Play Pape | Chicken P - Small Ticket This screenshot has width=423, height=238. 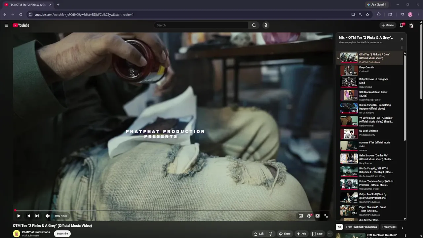pos(370,211)
